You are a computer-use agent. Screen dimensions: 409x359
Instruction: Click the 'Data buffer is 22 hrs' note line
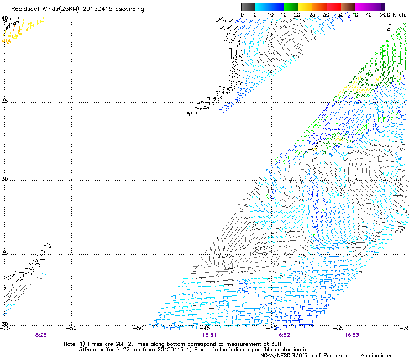195,350
